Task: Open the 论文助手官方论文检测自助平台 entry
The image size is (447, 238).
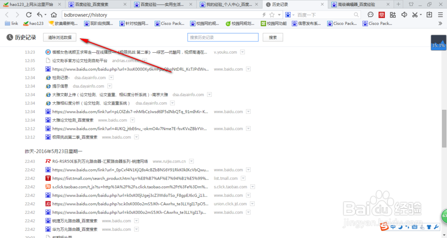Action: tap(80, 61)
